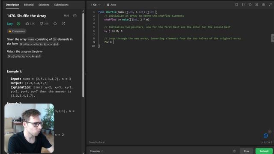Click the 'Saved to local' status text

click(97, 142)
